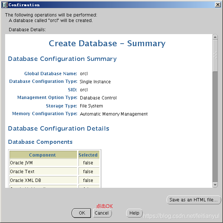
Task: Click the Oracle JVM table cell
Action: 43,163
